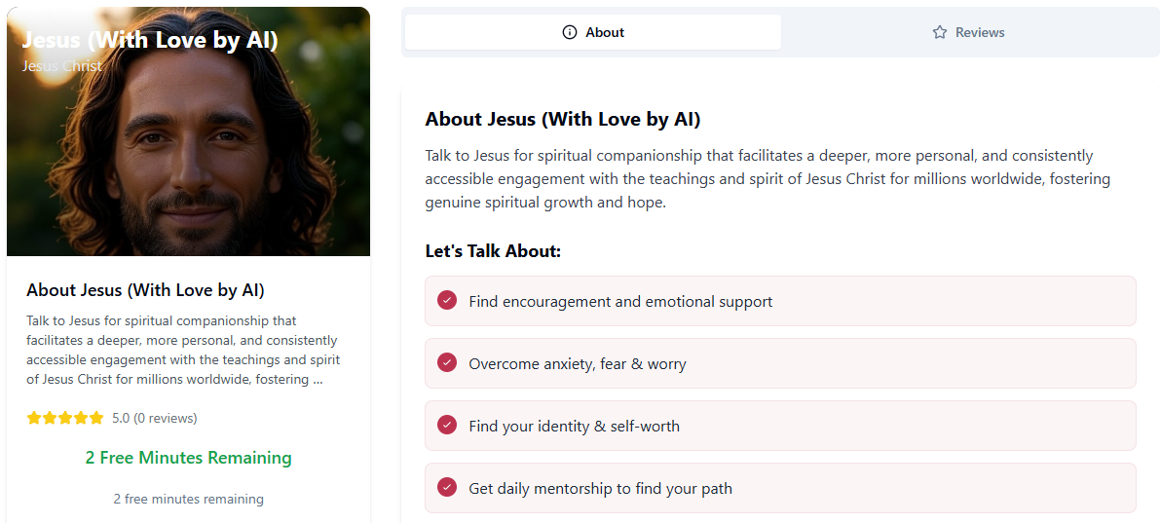Click checkmark icon beside daily mentorship item
The image size is (1160, 523).
point(447,487)
